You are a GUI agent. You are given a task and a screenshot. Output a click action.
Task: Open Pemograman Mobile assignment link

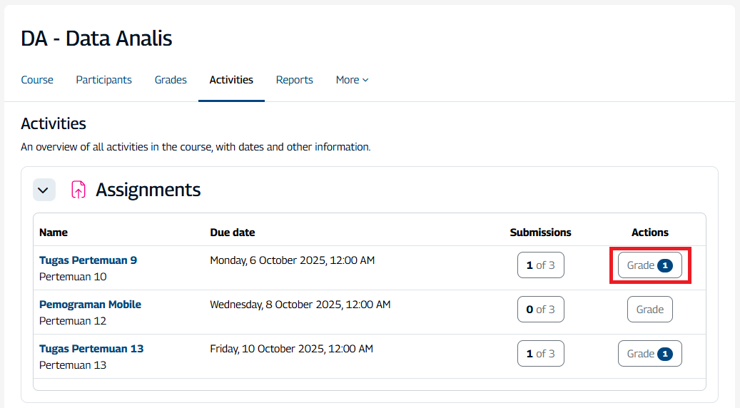pos(90,305)
